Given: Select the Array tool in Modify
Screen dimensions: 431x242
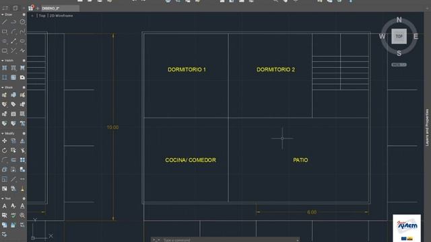Looking at the screenshot, I should [x=22, y=160].
